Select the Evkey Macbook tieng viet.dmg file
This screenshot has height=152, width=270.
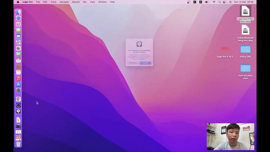coord(246,33)
